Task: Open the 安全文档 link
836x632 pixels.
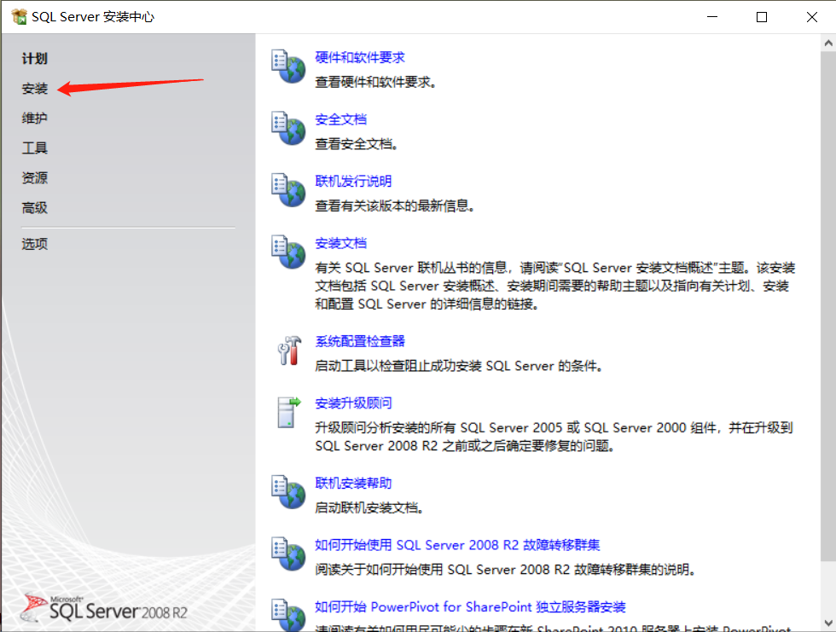Action: (x=340, y=119)
